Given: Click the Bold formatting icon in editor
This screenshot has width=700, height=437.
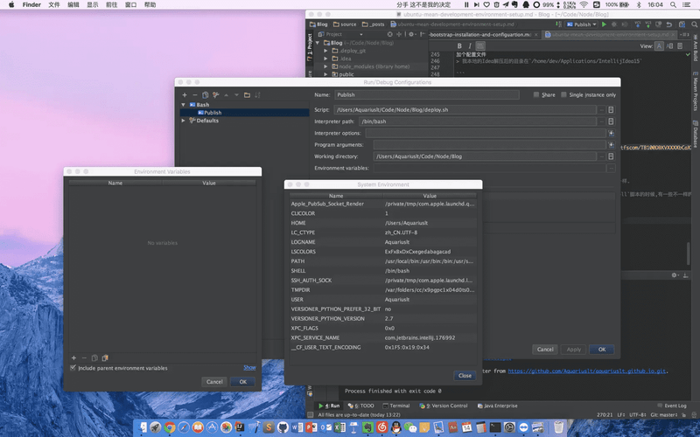Looking at the screenshot, I should click(x=460, y=45).
